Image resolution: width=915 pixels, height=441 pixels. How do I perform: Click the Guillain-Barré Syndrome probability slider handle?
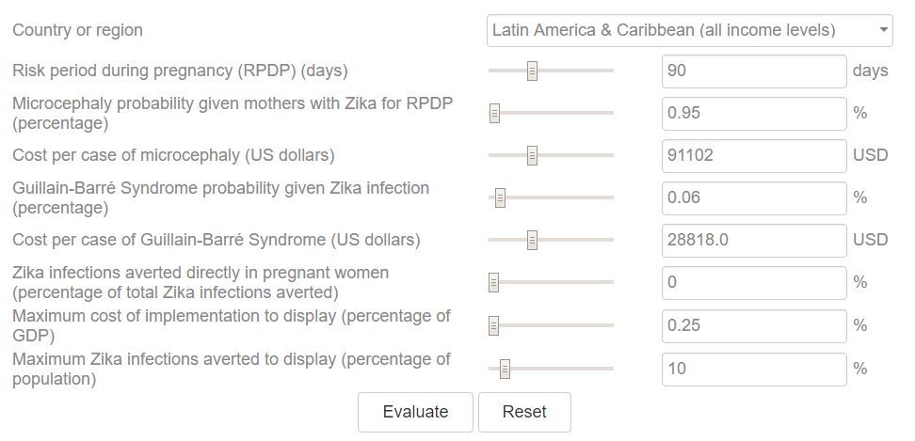[500, 197]
